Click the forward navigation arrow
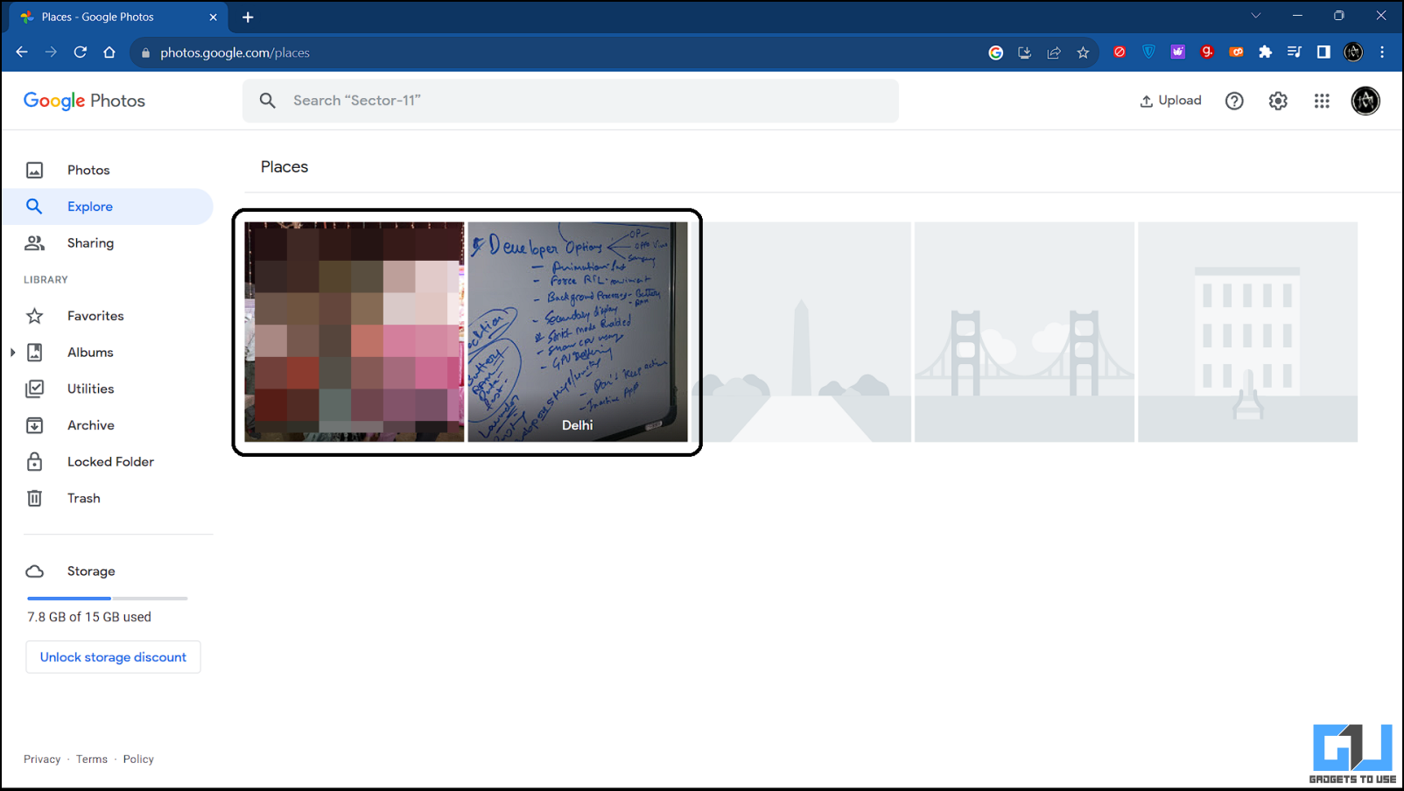Image resolution: width=1404 pixels, height=791 pixels. point(51,52)
